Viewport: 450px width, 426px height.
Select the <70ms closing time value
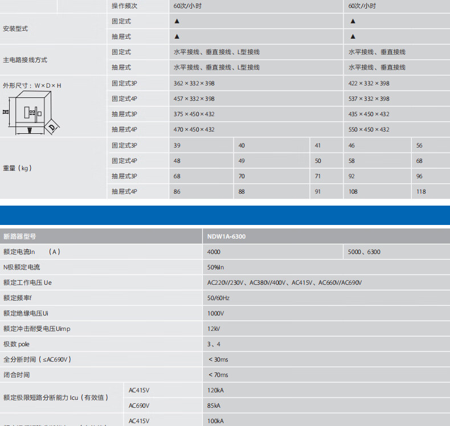(218, 375)
